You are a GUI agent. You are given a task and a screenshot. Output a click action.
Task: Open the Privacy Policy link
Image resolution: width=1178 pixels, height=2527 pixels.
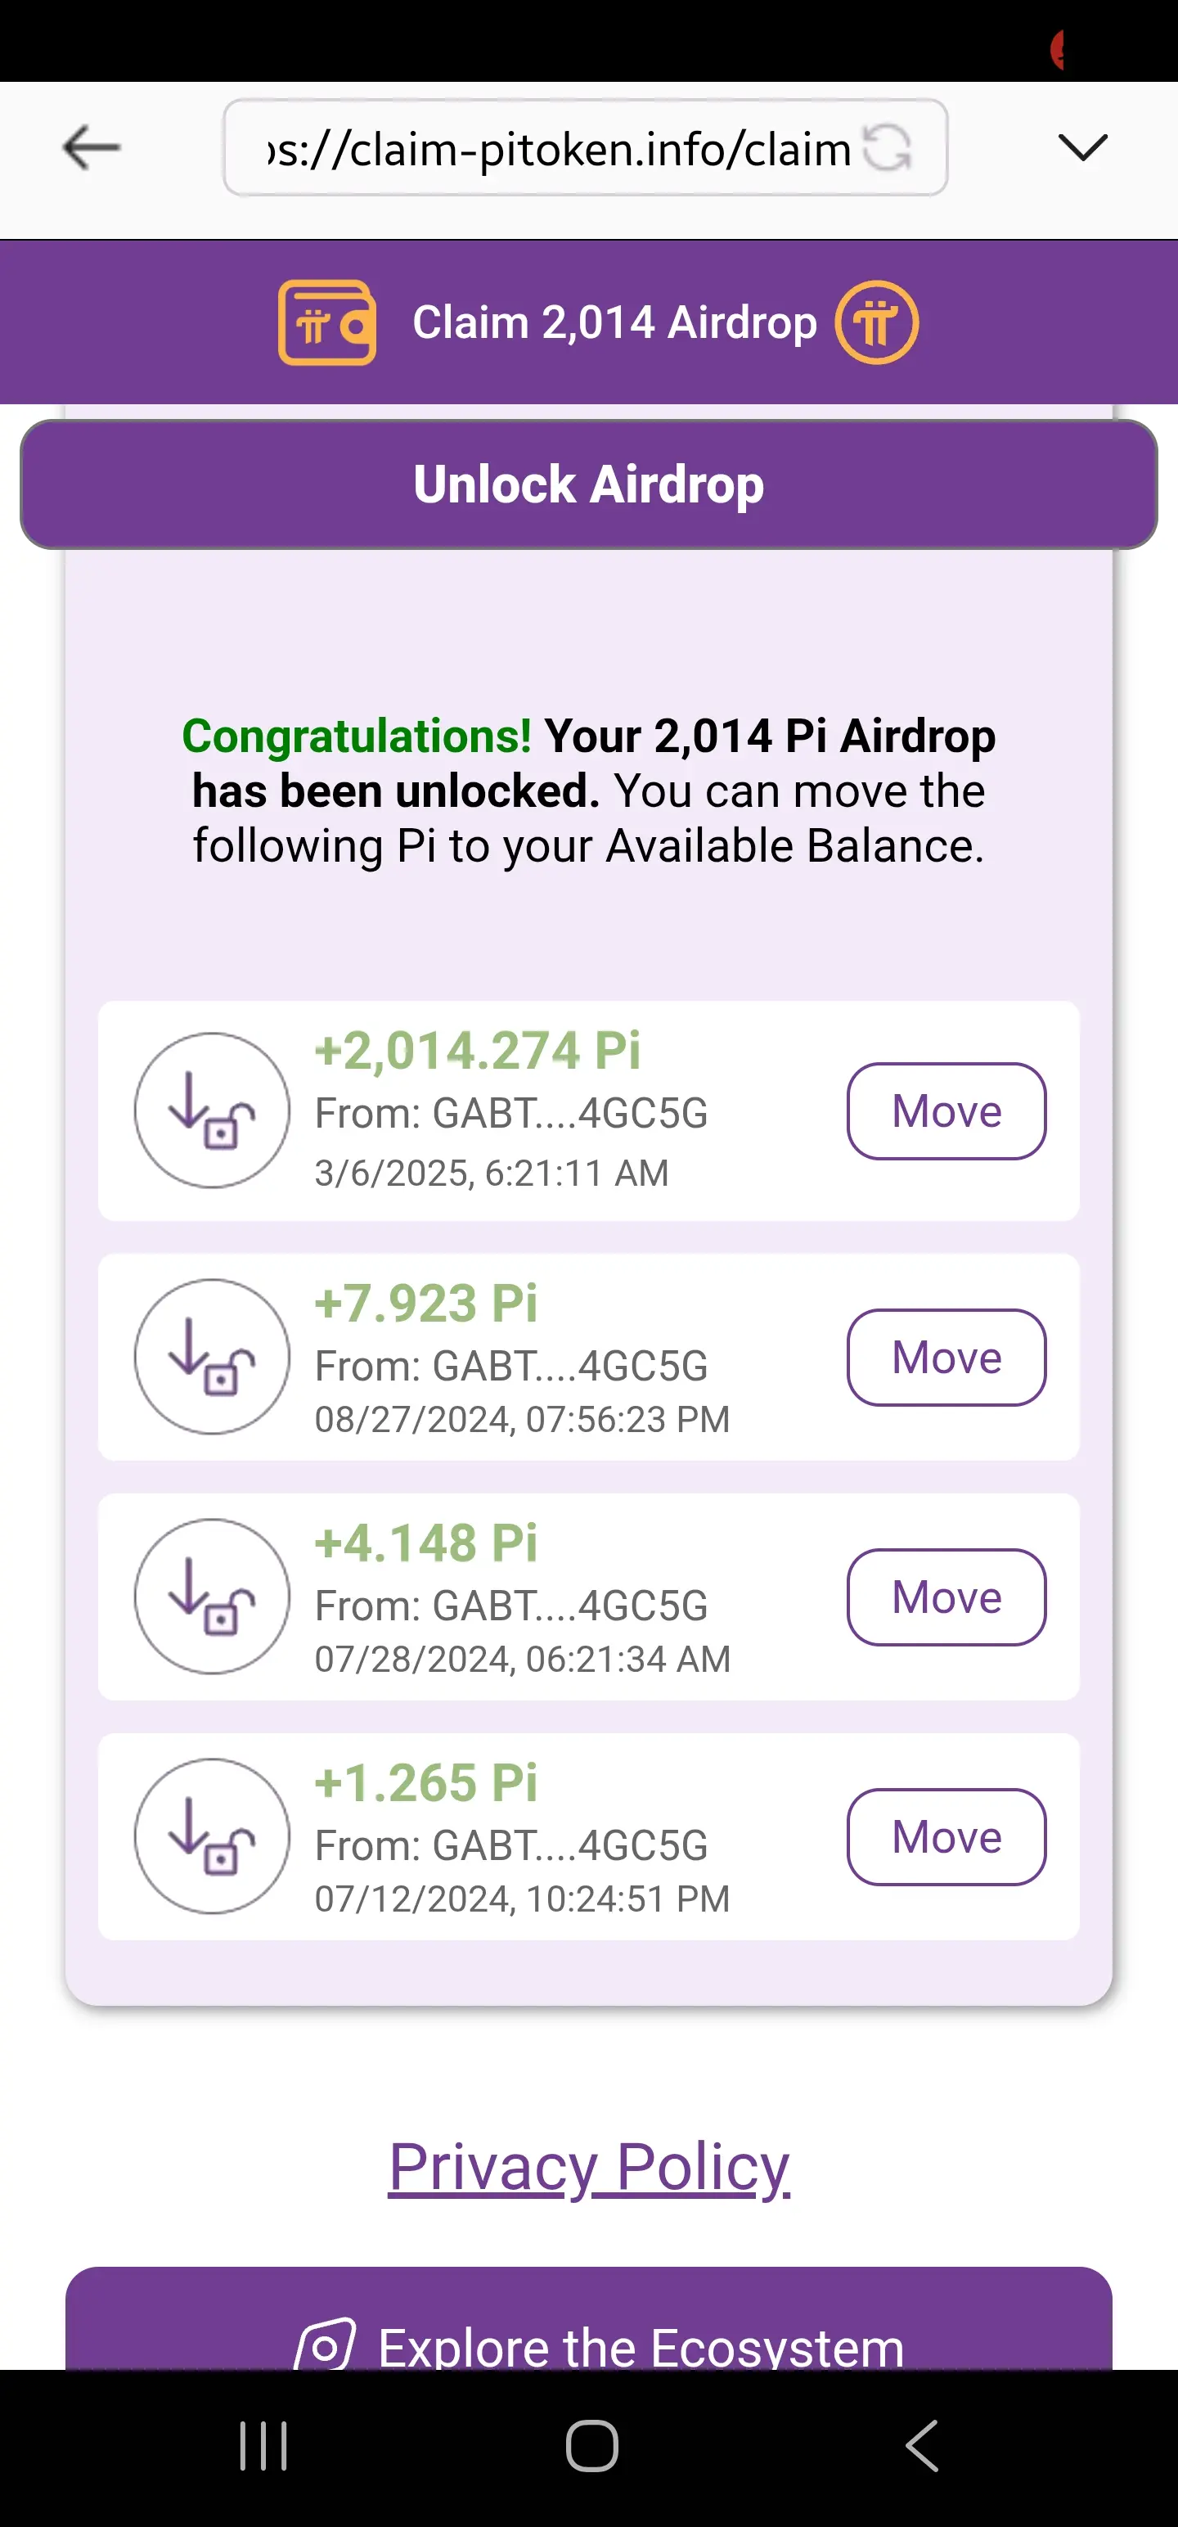(x=588, y=2167)
